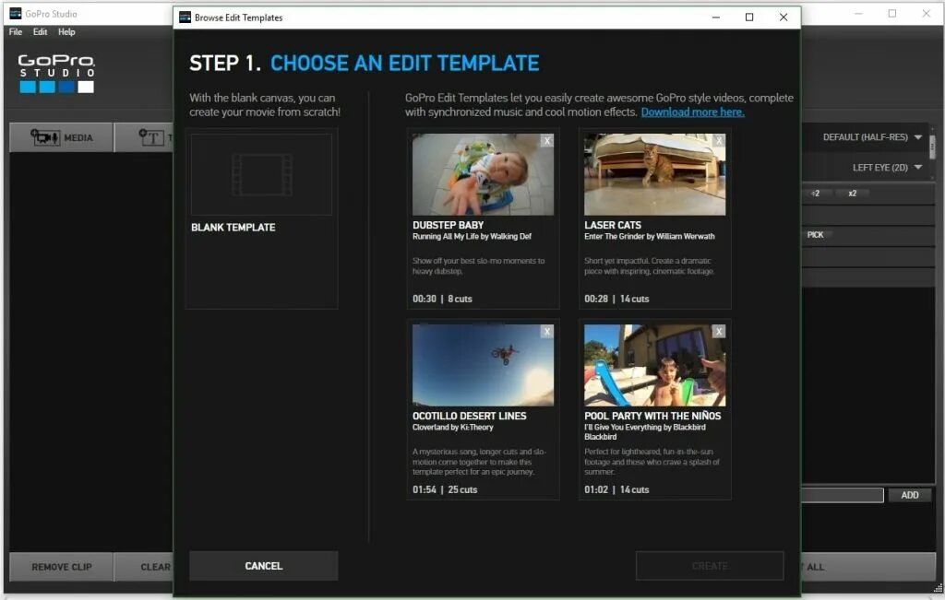Click the Add button in the main window

click(x=909, y=495)
